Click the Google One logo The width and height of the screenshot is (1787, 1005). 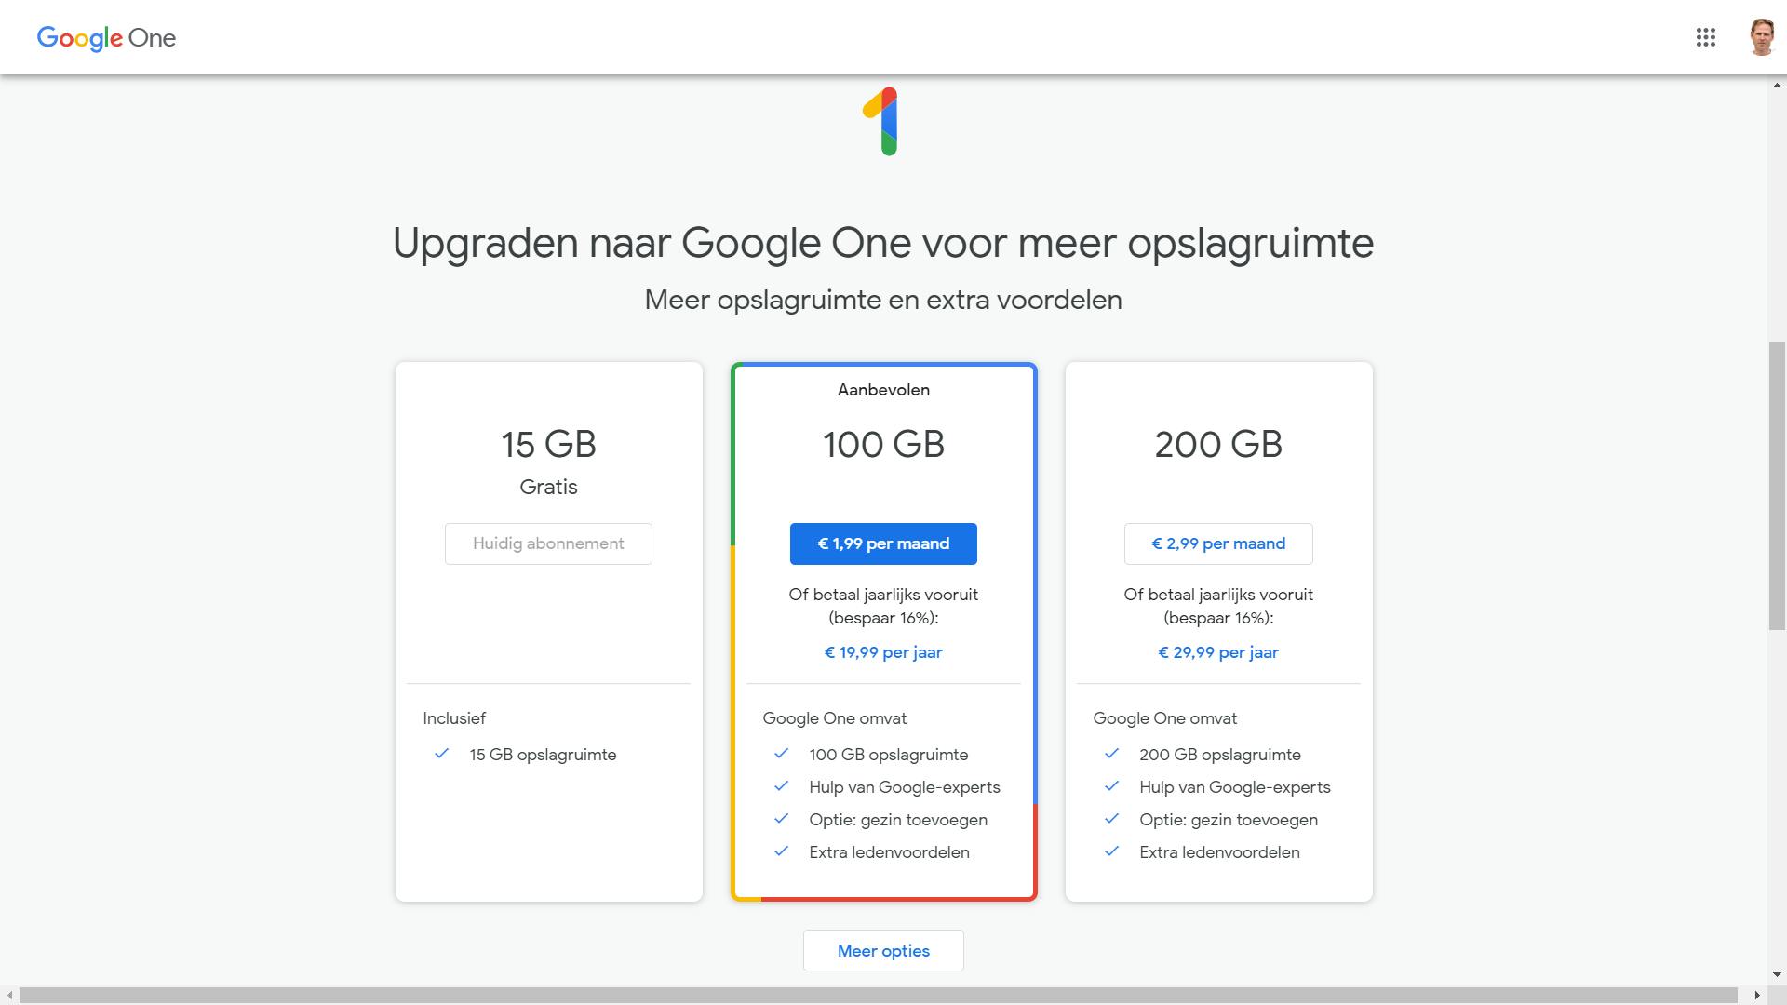coord(105,38)
